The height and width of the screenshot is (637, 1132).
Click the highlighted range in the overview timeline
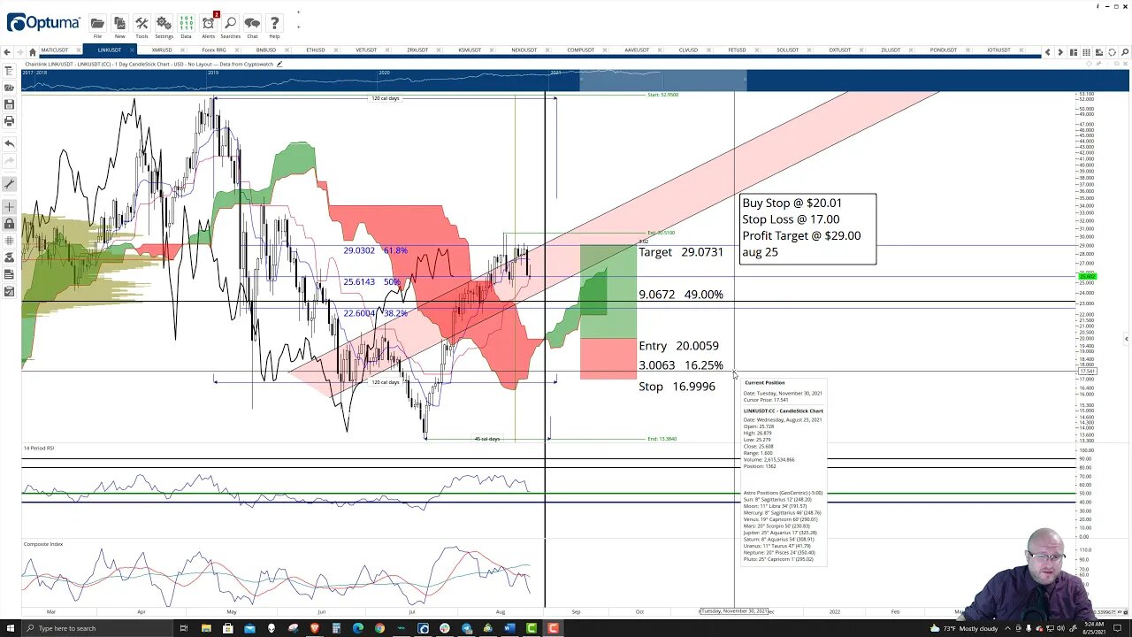point(662,82)
